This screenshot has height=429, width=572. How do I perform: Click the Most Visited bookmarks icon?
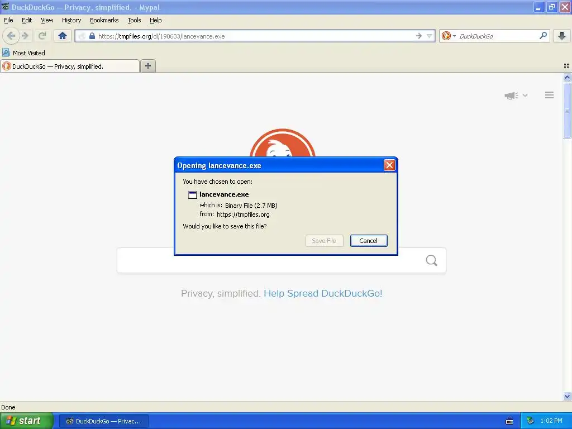pos(6,53)
